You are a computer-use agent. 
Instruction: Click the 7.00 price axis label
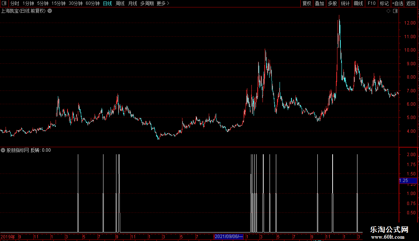click(x=411, y=91)
